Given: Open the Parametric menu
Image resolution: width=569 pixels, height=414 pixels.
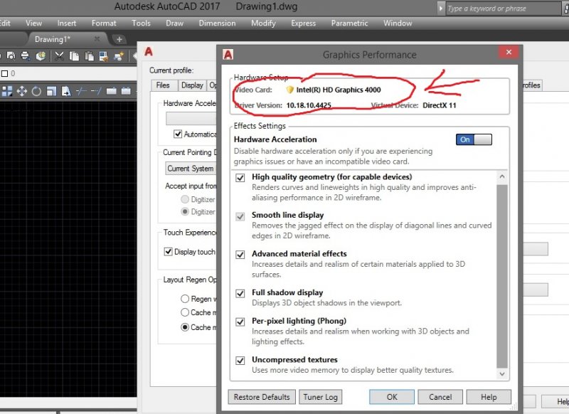Looking at the screenshot, I should pos(349,23).
